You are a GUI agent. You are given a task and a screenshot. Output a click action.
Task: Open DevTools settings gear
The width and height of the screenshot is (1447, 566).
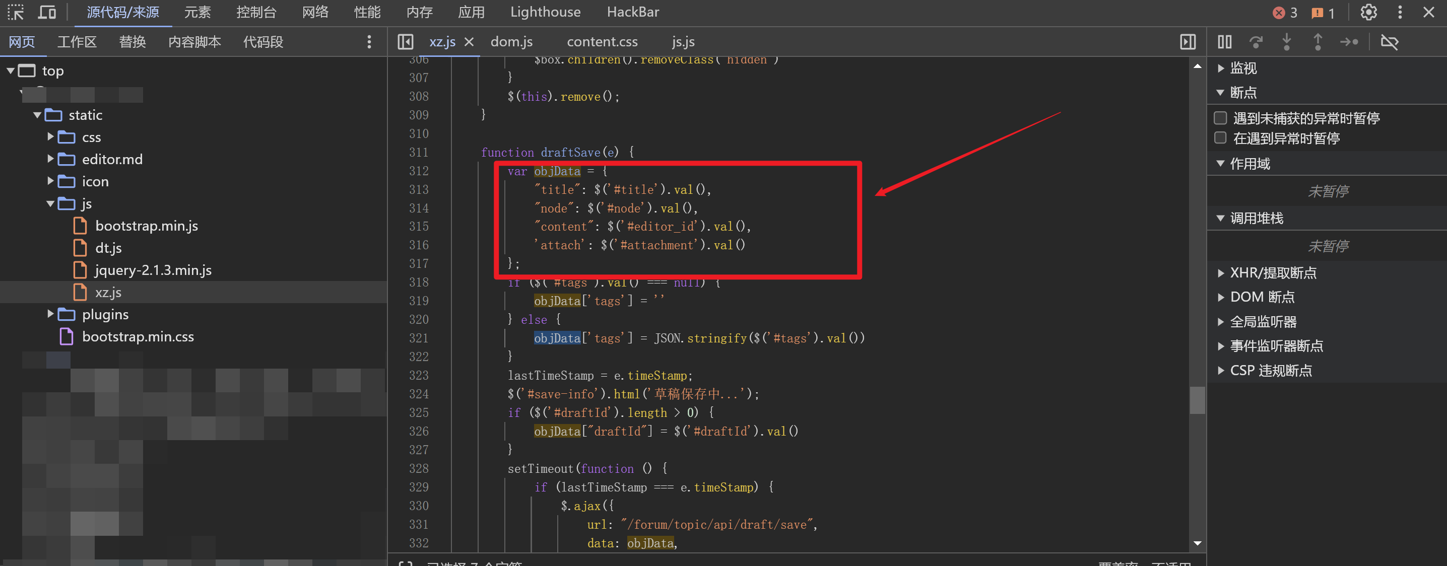1368,12
